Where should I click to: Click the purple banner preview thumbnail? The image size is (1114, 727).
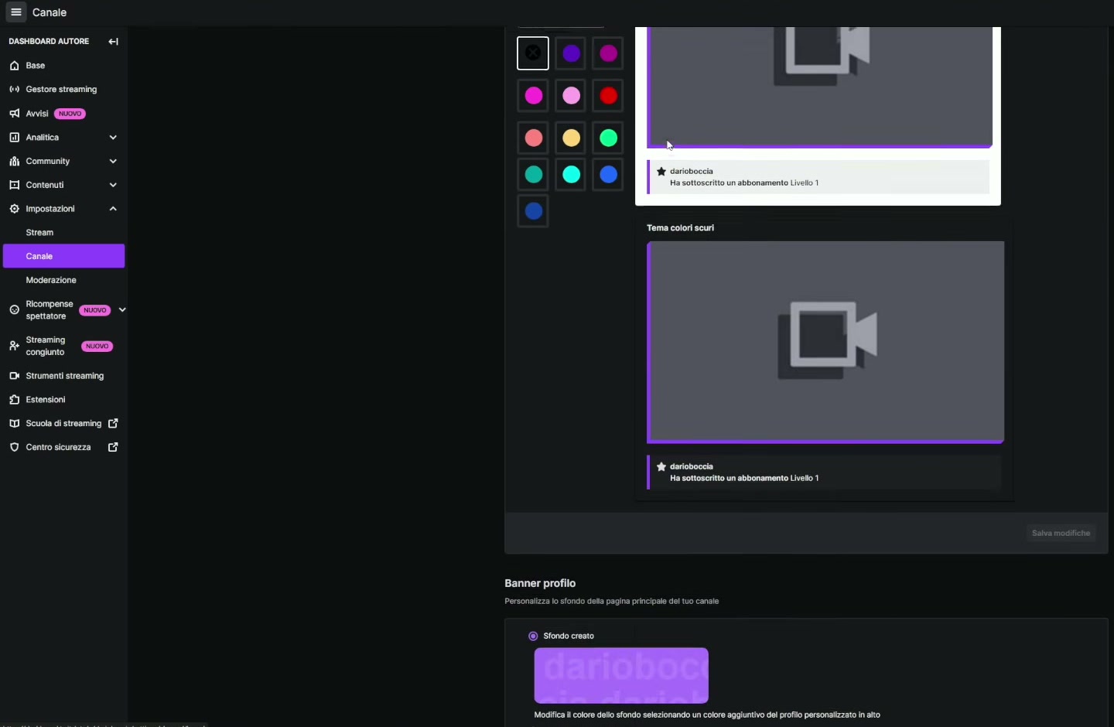coord(621,675)
